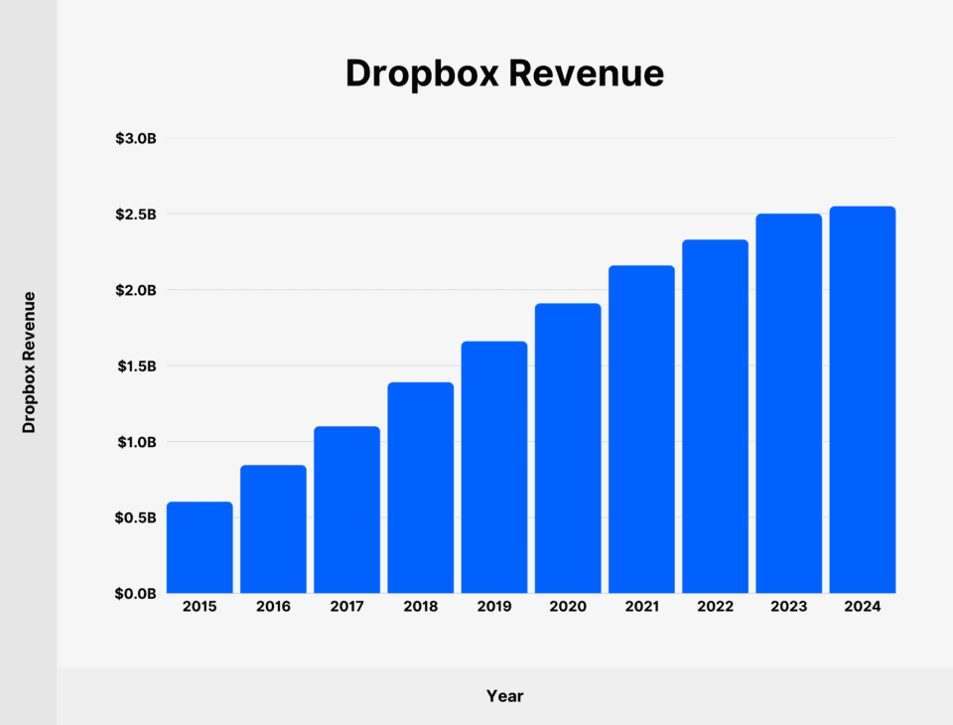Select the 2020 year label
The width and height of the screenshot is (953, 725).
[569, 604]
